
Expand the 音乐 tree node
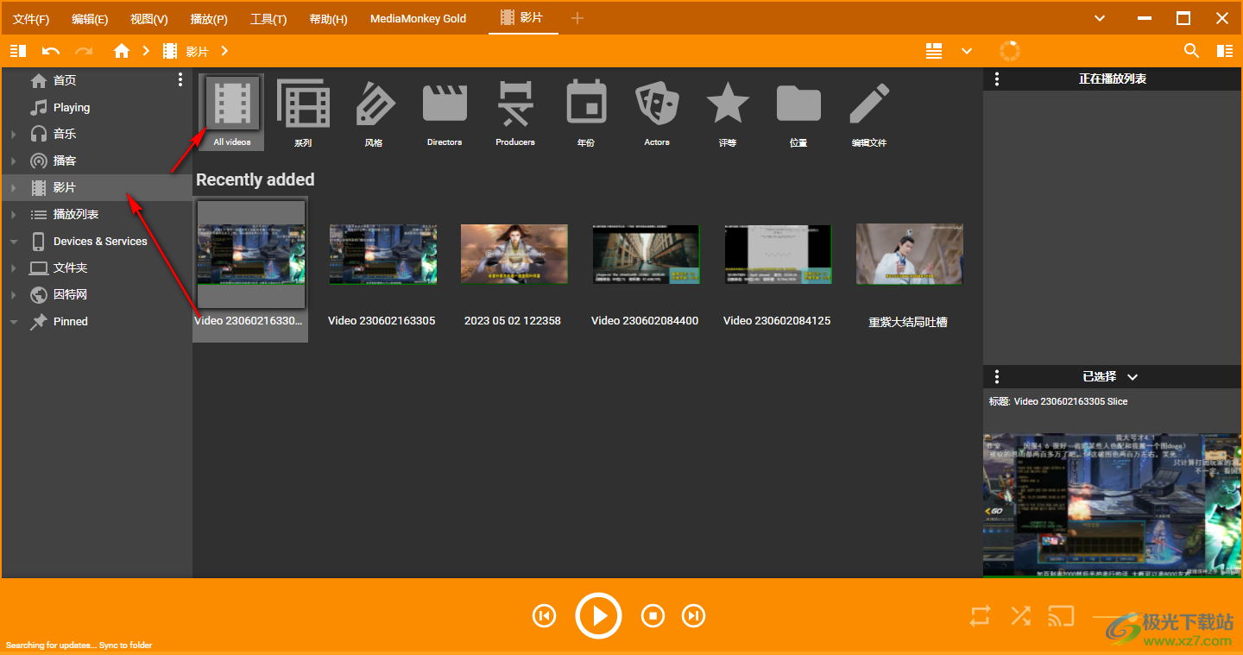tap(14, 135)
